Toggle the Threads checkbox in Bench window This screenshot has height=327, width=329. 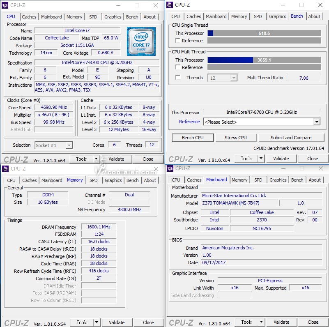coord(178,78)
